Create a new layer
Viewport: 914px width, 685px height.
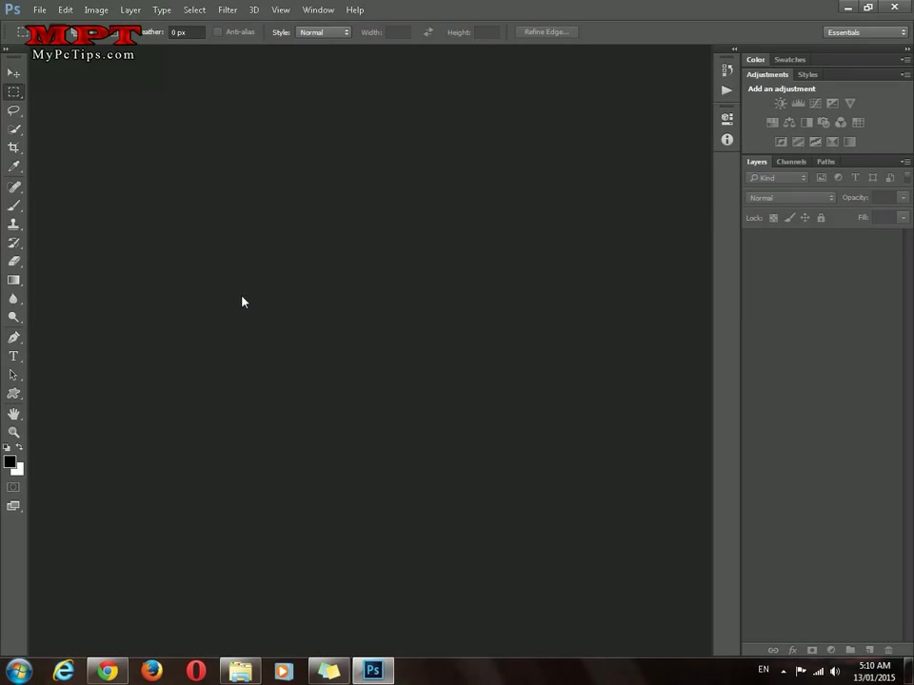point(869,650)
